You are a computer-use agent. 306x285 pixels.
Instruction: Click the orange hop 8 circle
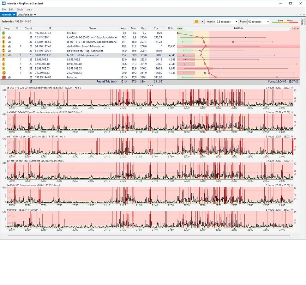3,64
